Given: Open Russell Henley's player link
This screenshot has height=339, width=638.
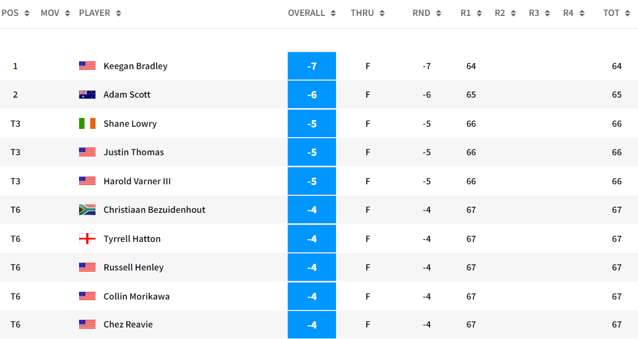Looking at the screenshot, I should pos(133,267).
